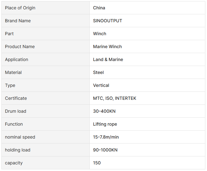Click the 'Application' row label
The height and width of the screenshot is (171, 207).
17,59
